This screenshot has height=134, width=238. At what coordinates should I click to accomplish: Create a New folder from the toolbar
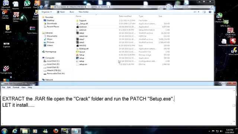click(x=83, y=12)
